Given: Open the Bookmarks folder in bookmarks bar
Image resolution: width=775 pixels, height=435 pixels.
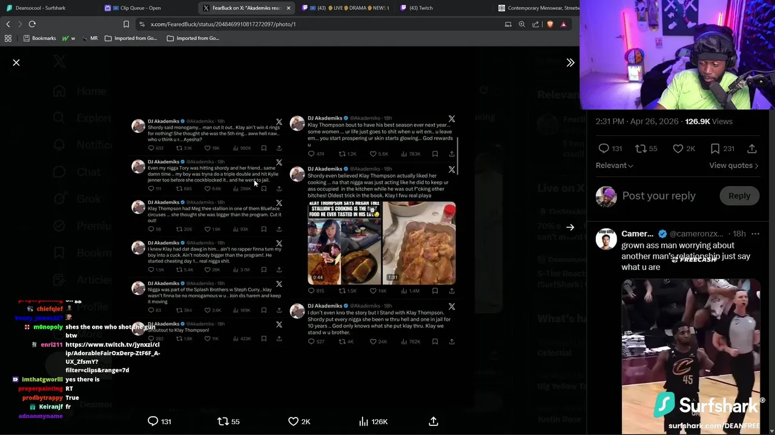Looking at the screenshot, I should [x=39, y=38].
